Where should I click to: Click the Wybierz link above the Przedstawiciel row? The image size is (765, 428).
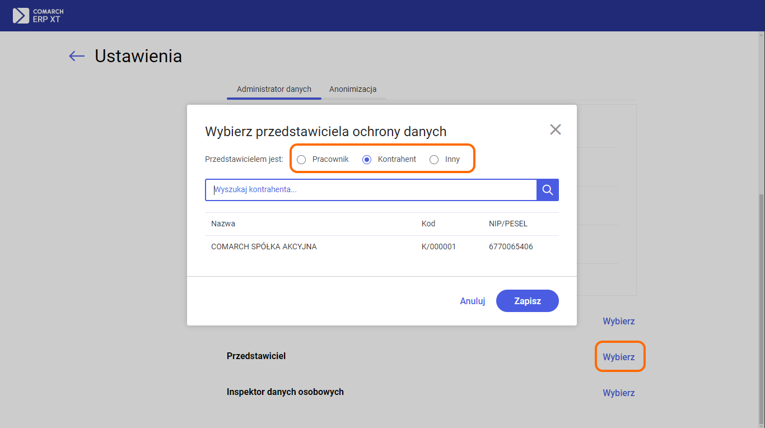[x=618, y=321]
